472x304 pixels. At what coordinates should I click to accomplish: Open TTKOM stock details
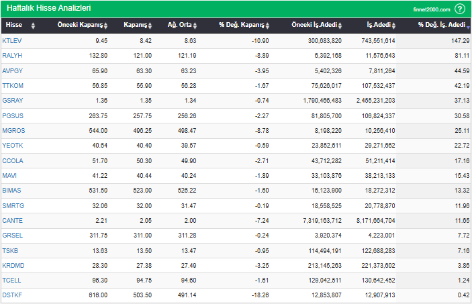click(13, 85)
